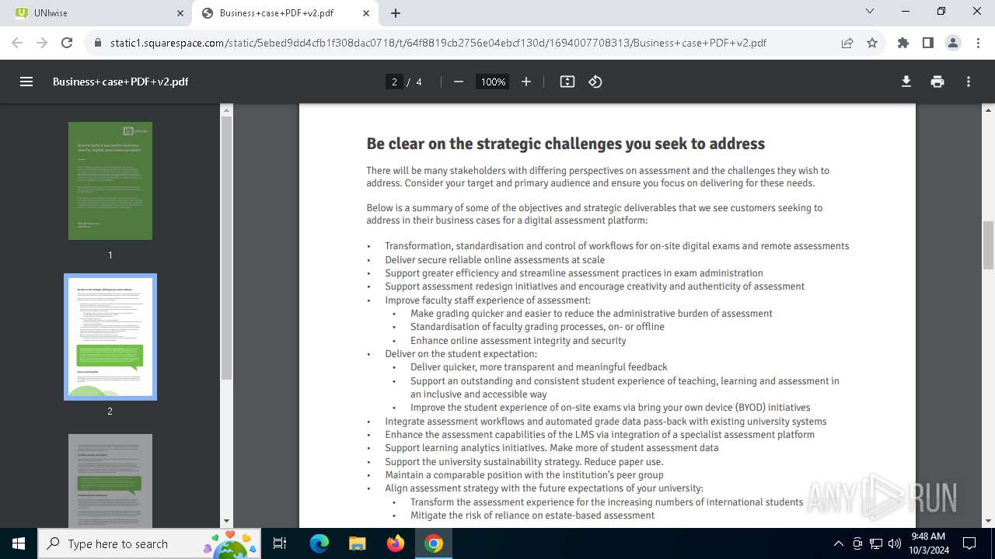Go back to the previous page
Screen dimensions: 995x559
pos(17,43)
